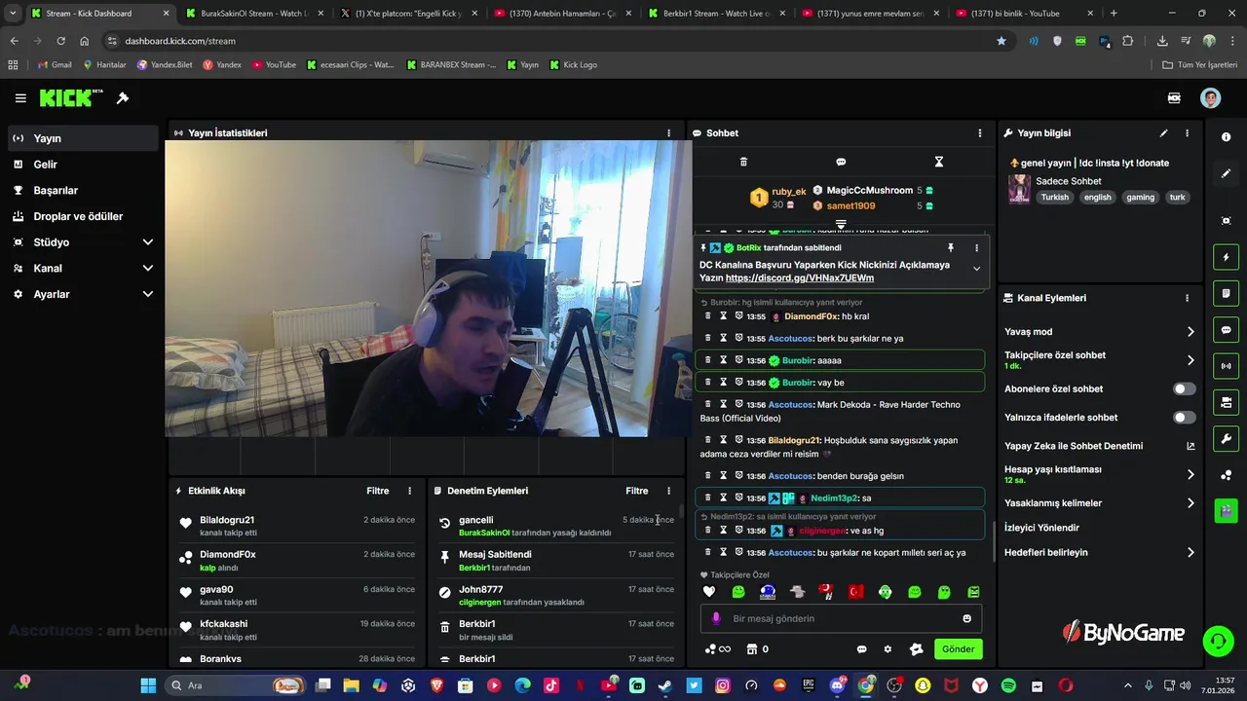Click the message input field 'Bir mesaj gönderin'
The width and height of the screenshot is (1247, 701).
pyautogui.click(x=840, y=618)
